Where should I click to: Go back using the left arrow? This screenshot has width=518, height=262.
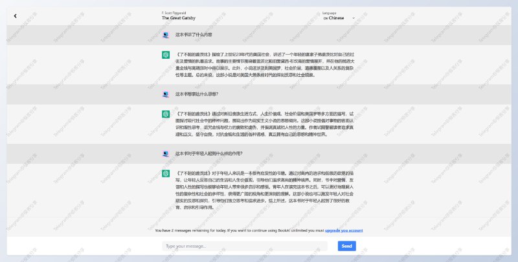(x=15, y=15)
